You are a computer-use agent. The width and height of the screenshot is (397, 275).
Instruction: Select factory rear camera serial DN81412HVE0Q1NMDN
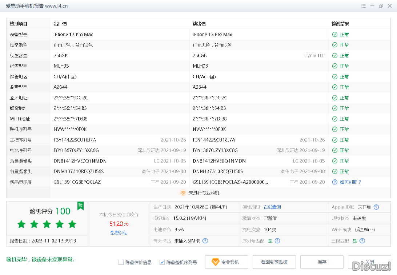[80, 161]
